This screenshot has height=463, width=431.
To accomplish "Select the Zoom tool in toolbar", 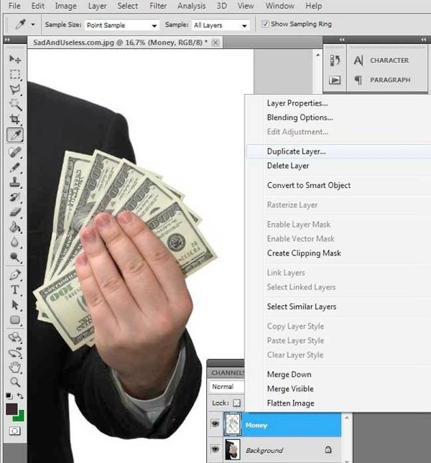I will [x=15, y=382].
